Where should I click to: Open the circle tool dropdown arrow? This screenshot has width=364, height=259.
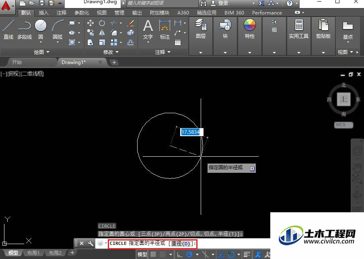point(41,42)
